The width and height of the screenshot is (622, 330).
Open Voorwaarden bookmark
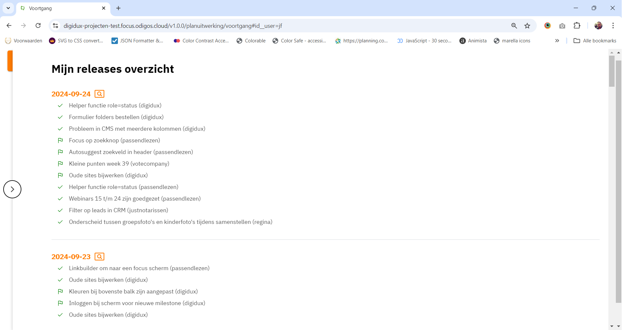coord(24,41)
